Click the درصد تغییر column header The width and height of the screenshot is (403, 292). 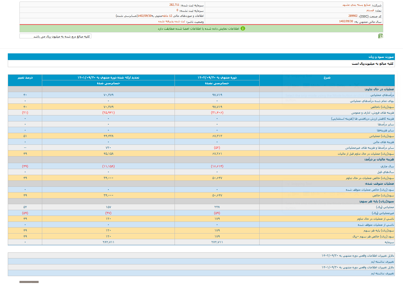coord(25,78)
